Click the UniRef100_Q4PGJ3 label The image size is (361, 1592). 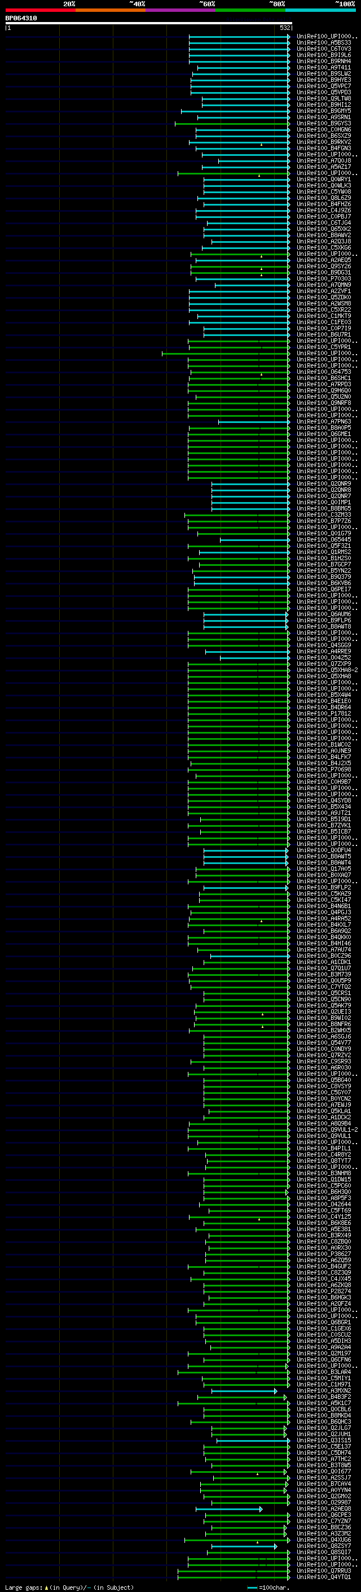[324, 912]
